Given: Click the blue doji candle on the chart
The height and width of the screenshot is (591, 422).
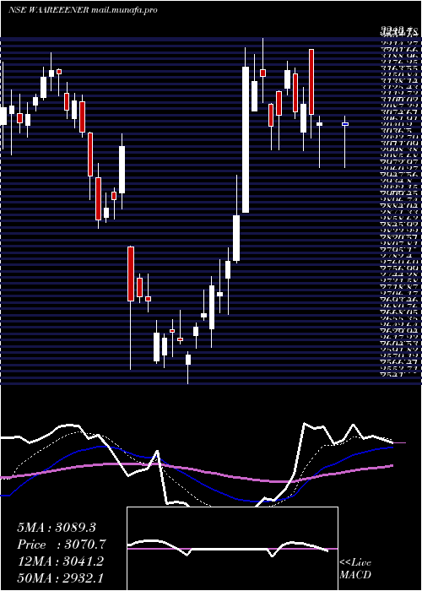Looking at the screenshot, I should click(x=344, y=124).
